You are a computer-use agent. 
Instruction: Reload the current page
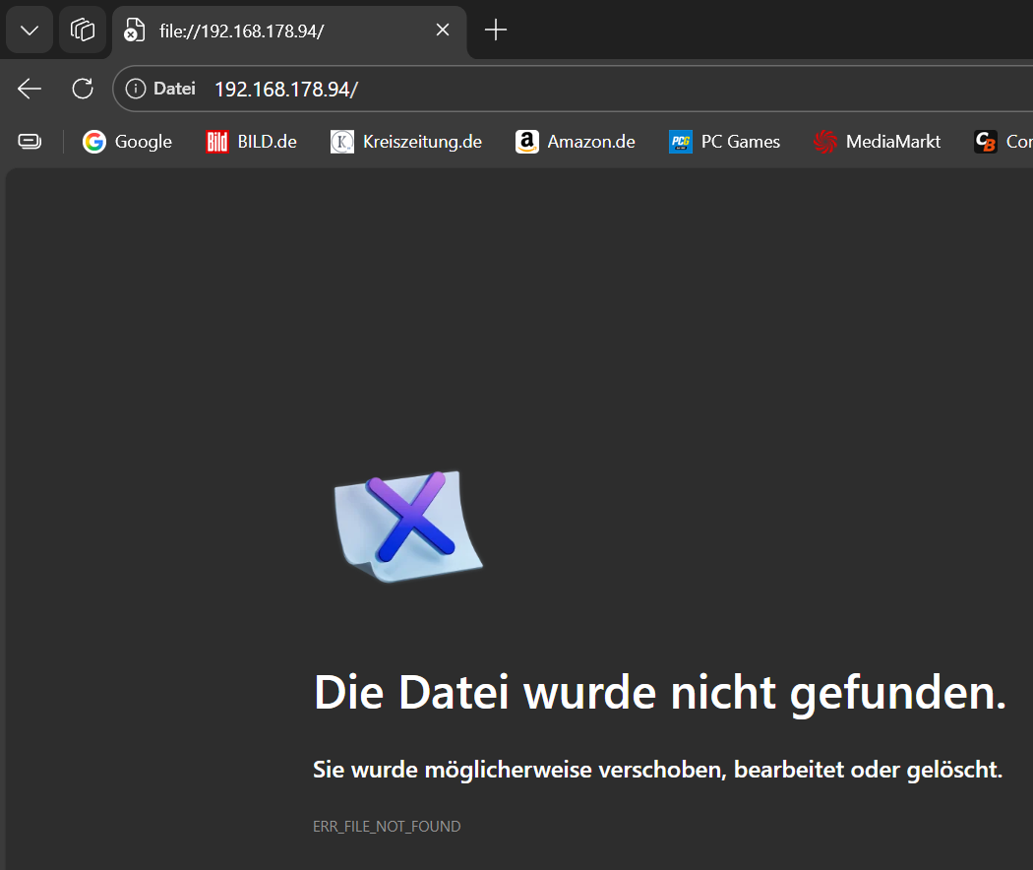[83, 89]
